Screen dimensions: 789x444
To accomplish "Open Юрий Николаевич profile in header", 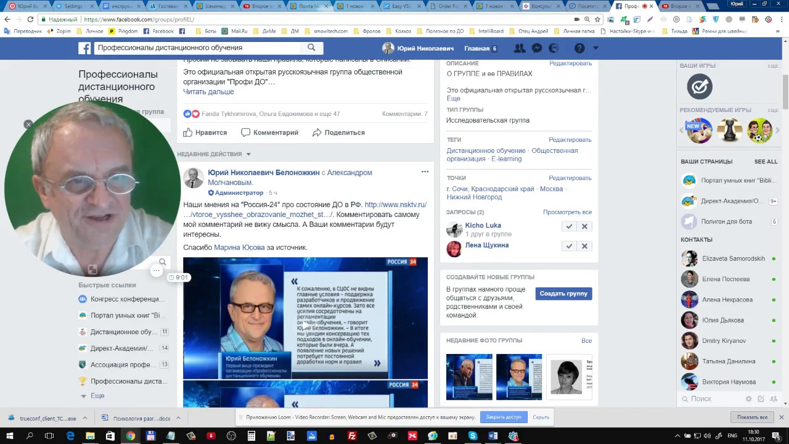I will coord(418,48).
